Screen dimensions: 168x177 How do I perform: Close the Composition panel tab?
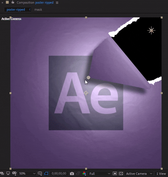[x=2, y=3]
